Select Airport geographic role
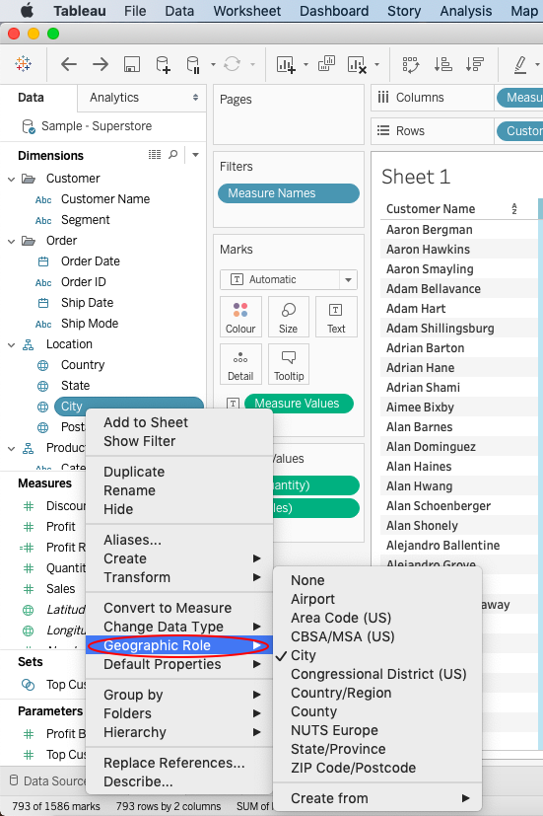This screenshot has height=816, width=543. (312, 599)
